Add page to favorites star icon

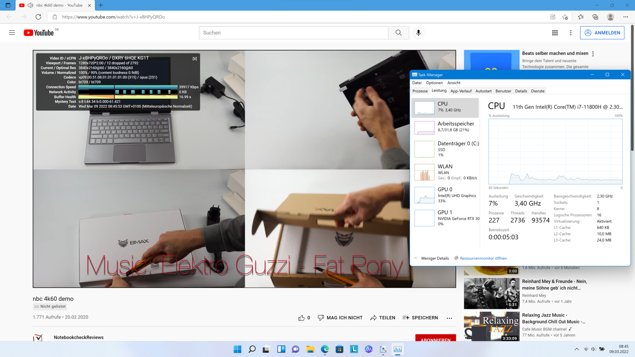[565, 17]
